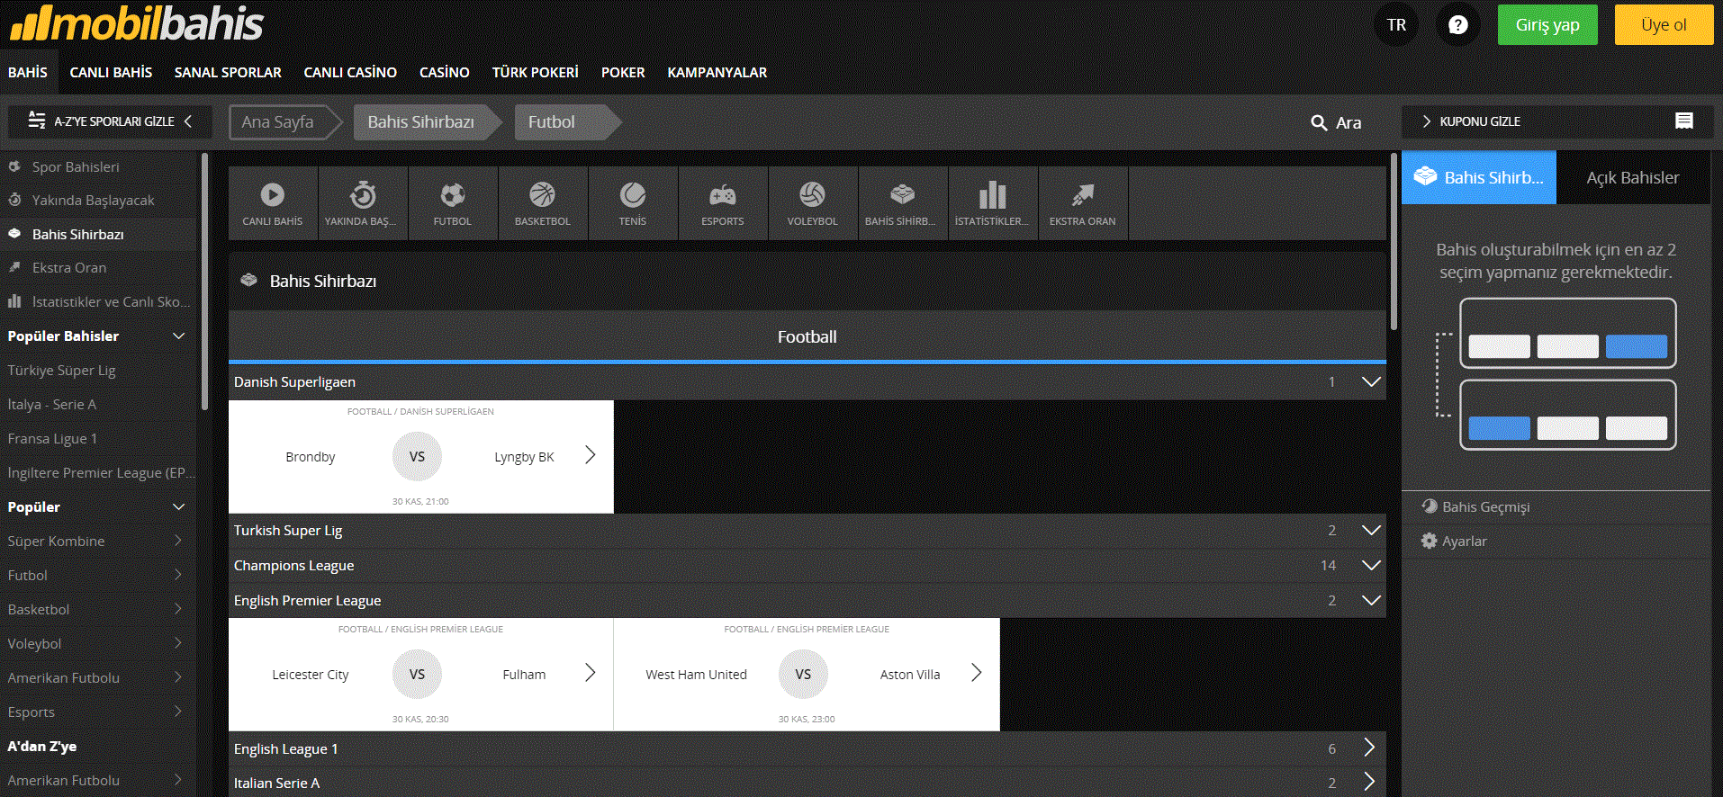Expand English League 1 row
Image resolution: width=1723 pixels, height=797 pixels.
807,748
